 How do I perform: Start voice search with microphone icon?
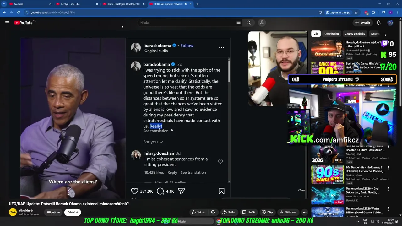[262, 23]
